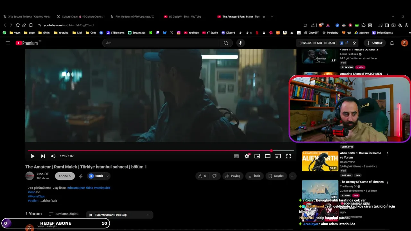Image resolution: width=411 pixels, height=231 pixels.
Task: Open Sıralama ölçütü comment sort options
Action: tap(64, 214)
